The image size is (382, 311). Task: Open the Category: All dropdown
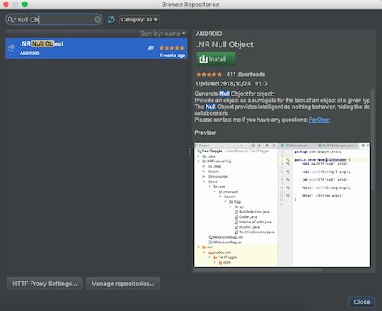(140, 20)
